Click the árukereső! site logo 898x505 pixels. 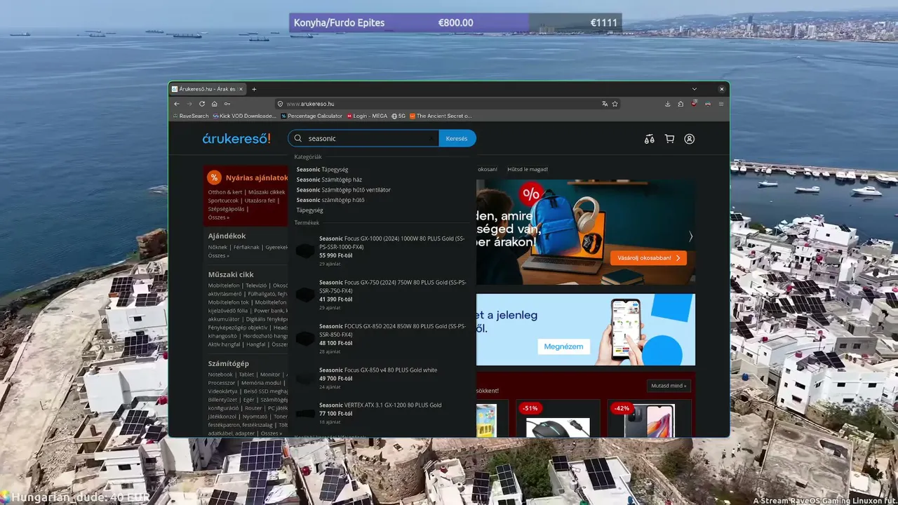pyautogui.click(x=236, y=139)
